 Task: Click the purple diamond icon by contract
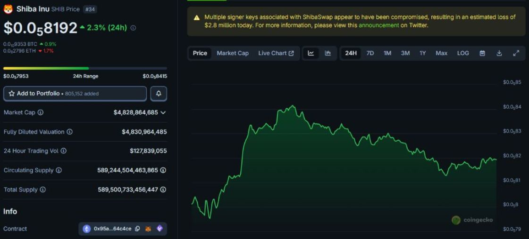click(160, 229)
